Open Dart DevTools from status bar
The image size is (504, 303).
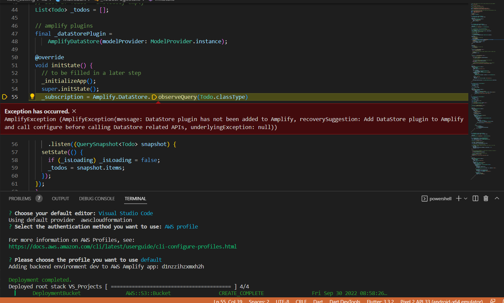(x=345, y=301)
